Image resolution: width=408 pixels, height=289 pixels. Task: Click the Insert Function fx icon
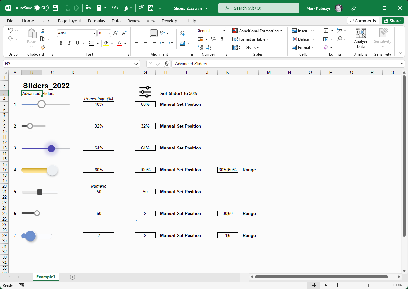(x=166, y=64)
